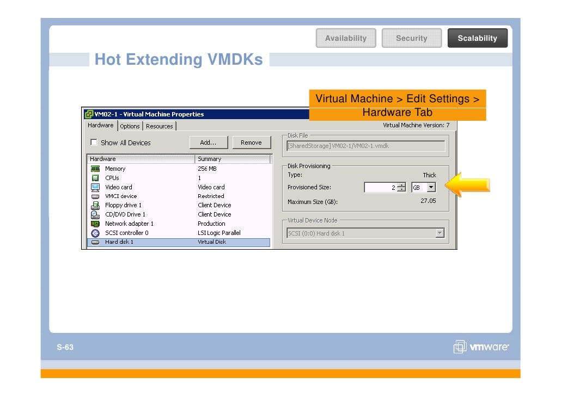Select the Hard disk 1 row
Image resolution: width=561 pixels, height=396 pixels.
[179, 242]
